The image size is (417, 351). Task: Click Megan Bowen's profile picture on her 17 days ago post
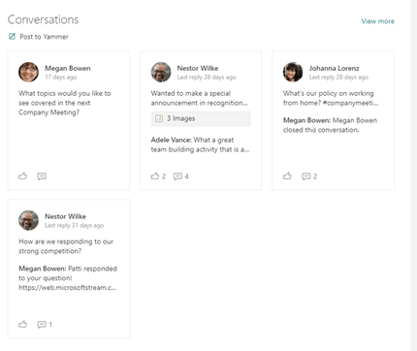point(28,72)
